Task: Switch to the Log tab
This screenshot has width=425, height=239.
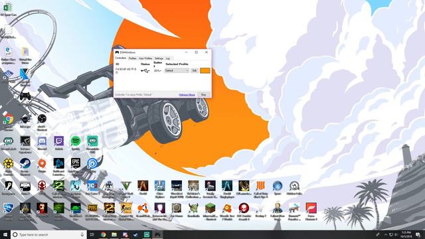Action: 168,58
